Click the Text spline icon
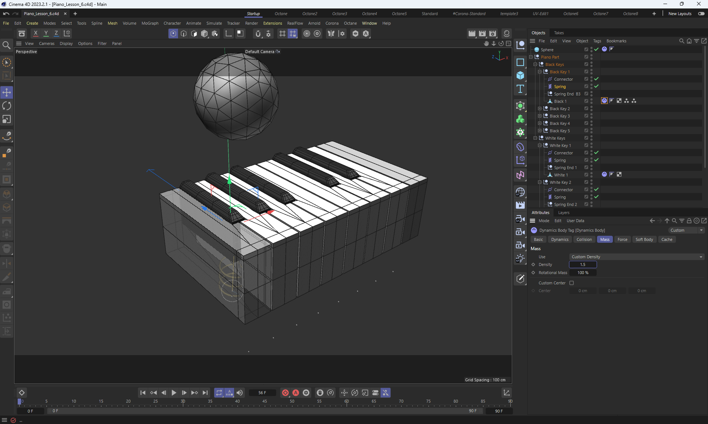This screenshot has width=708, height=424. click(x=520, y=89)
